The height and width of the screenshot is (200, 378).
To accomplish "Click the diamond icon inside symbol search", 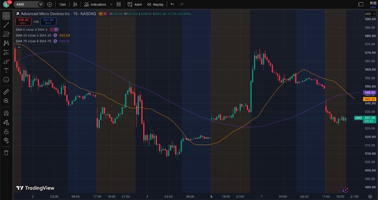I will tap(41, 4).
